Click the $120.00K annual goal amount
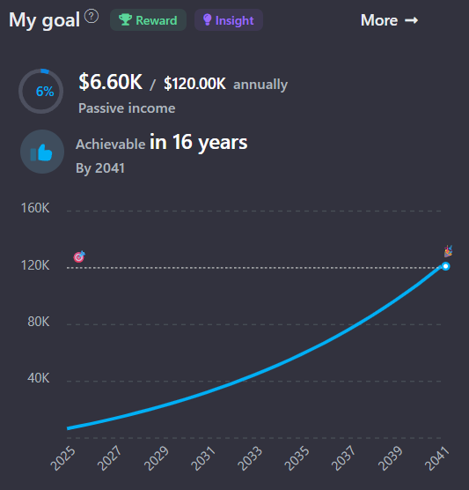The width and height of the screenshot is (469, 490). click(194, 84)
